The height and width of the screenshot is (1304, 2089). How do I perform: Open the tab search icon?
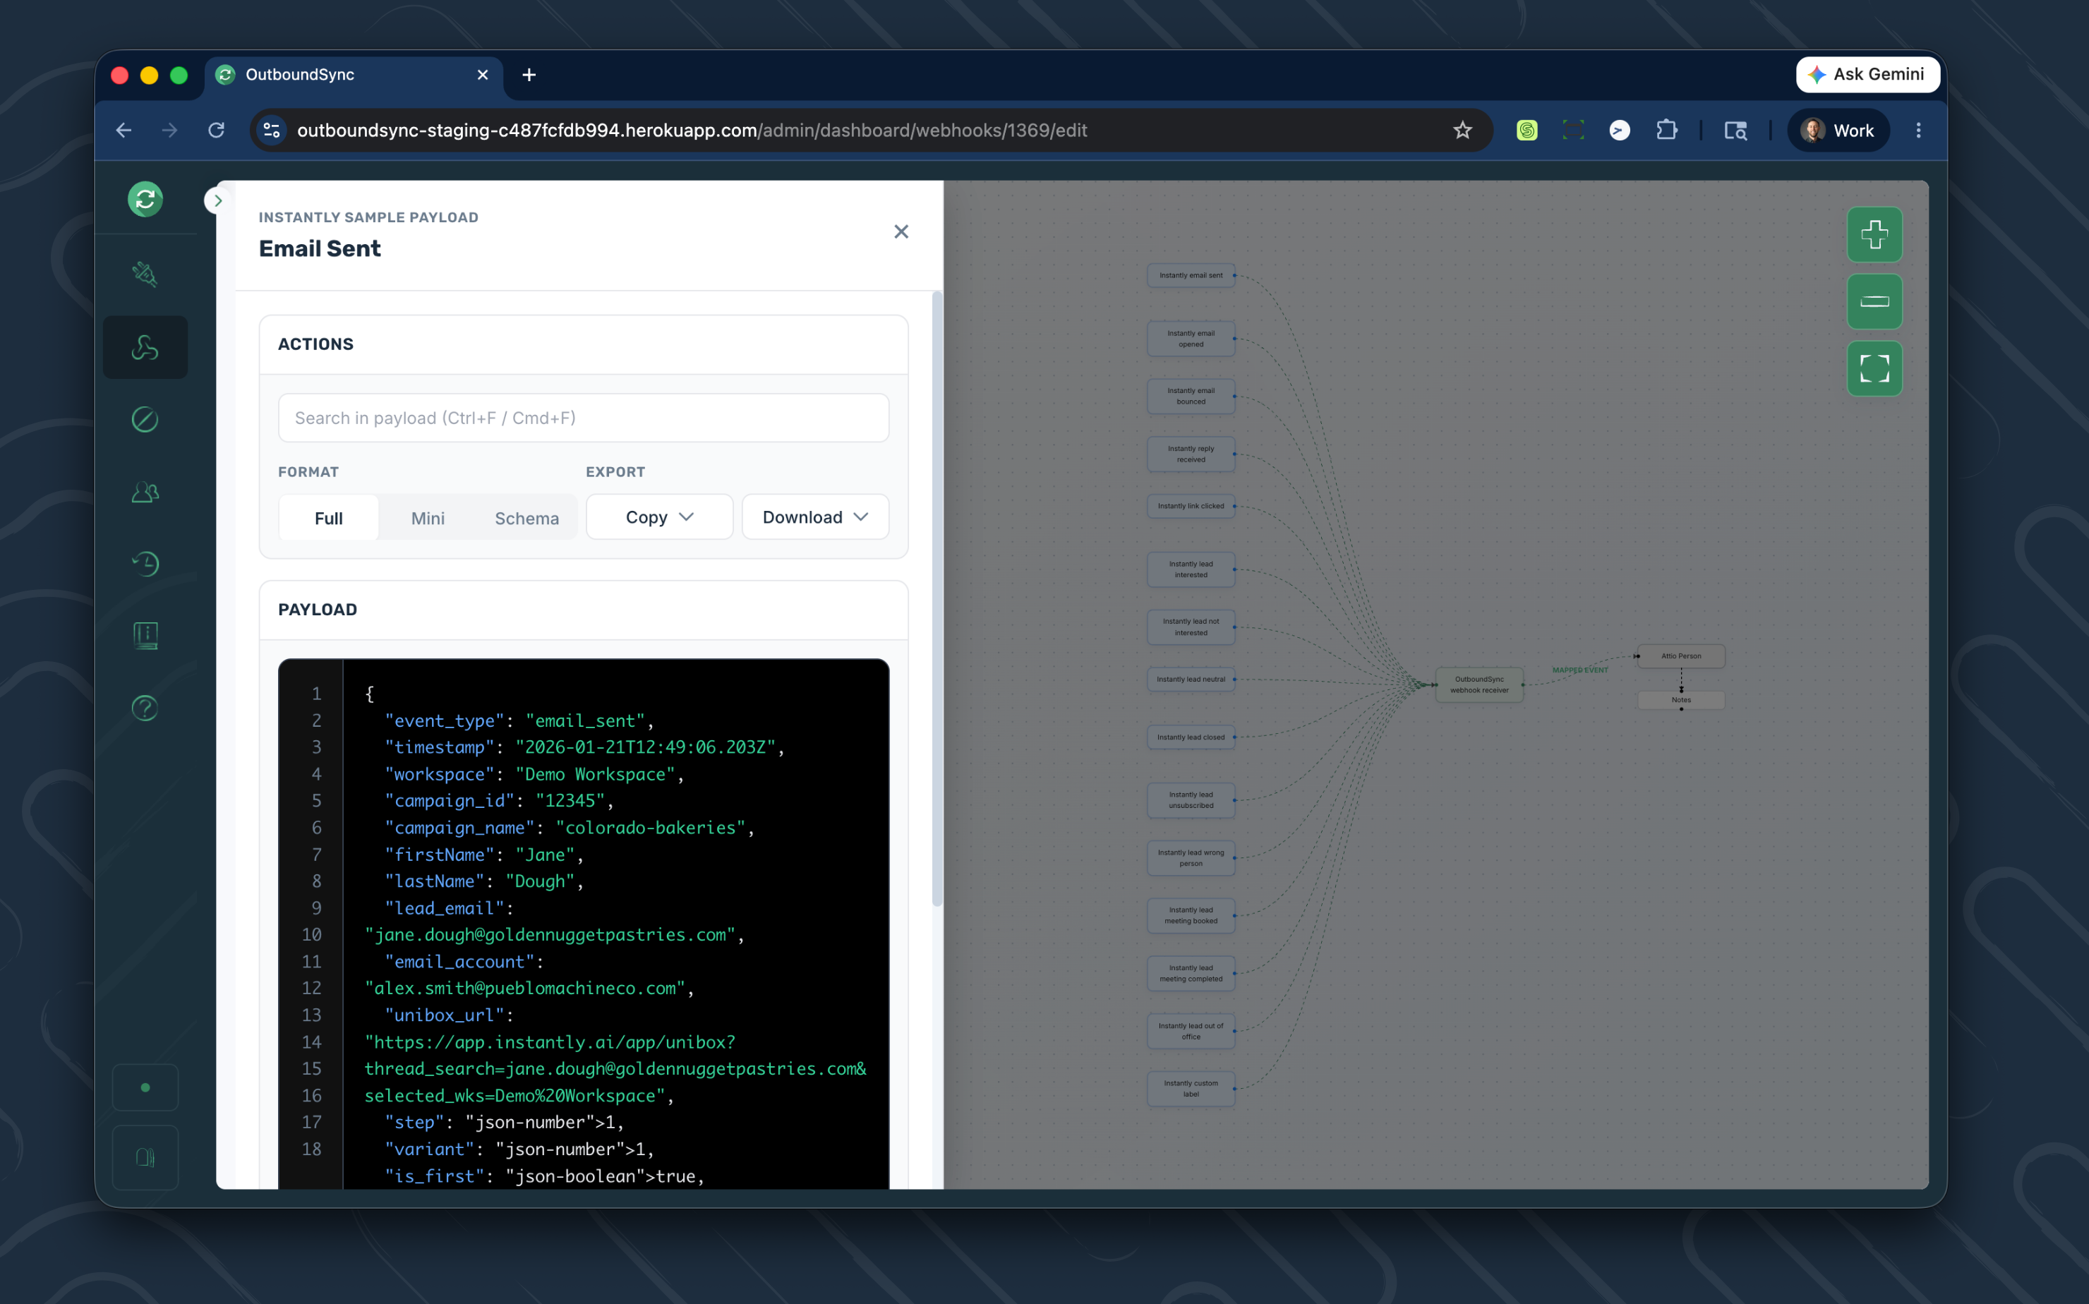pos(1735,131)
